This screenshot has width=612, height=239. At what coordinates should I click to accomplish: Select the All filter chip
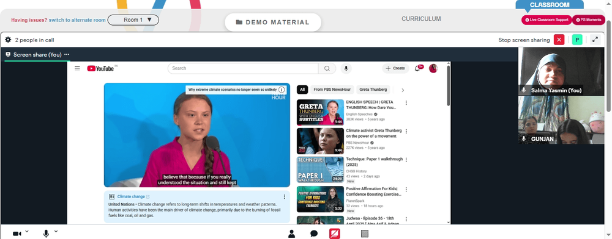pos(302,90)
